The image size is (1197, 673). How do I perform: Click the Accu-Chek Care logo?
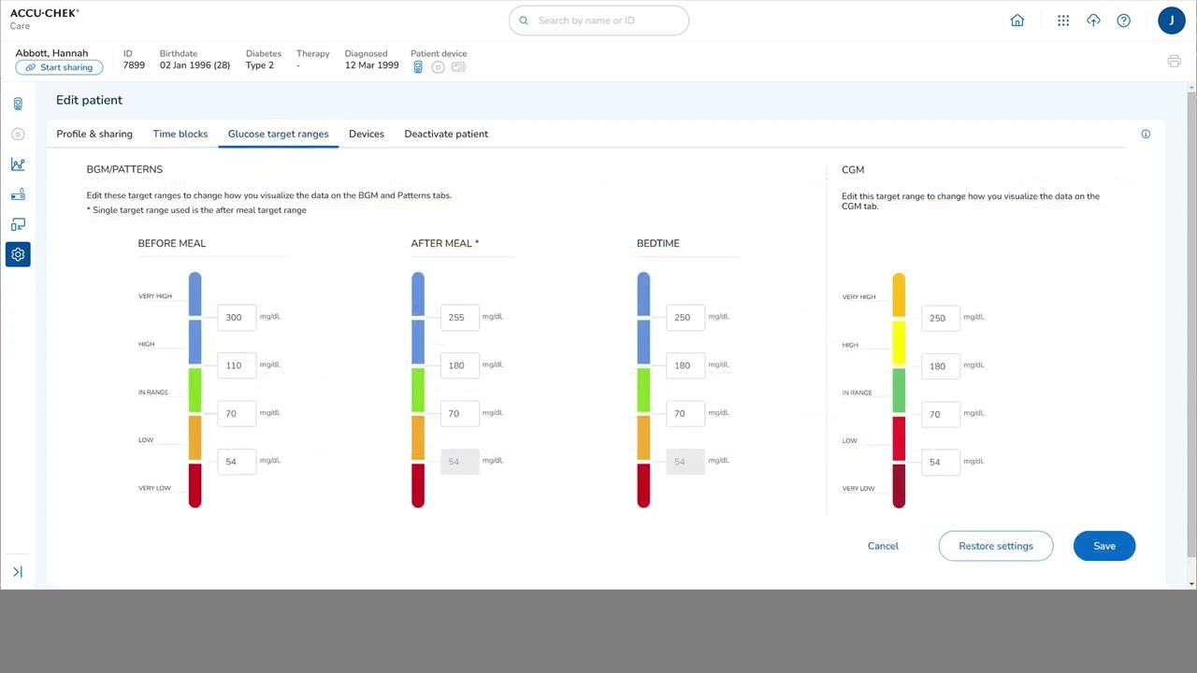44,19
